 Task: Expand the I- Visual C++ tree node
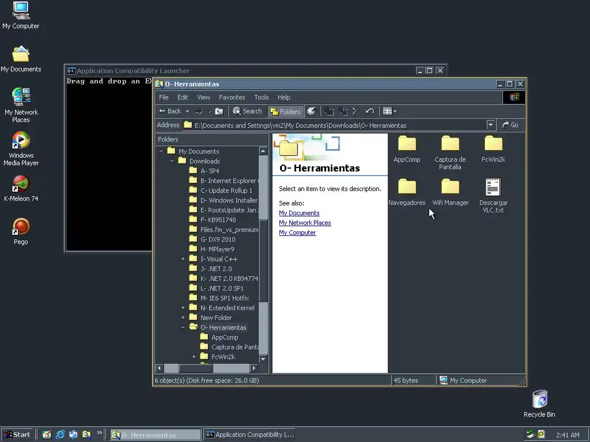pyautogui.click(x=183, y=259)
